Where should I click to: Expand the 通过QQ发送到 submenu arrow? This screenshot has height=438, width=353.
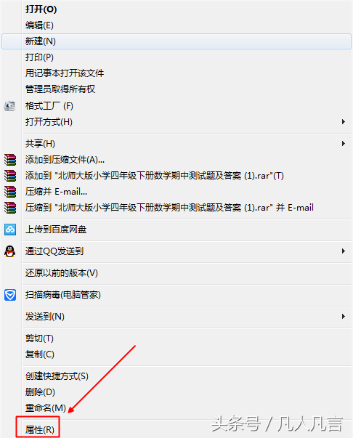click(344, 251)
